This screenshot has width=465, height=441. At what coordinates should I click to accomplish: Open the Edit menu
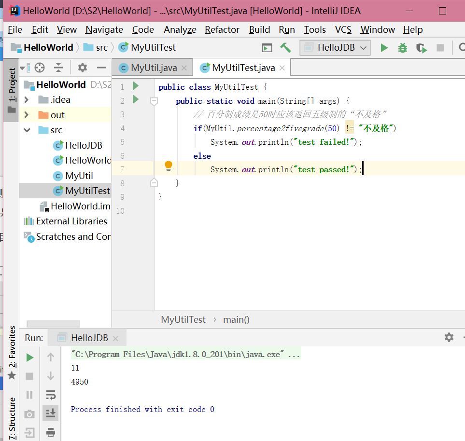[40, 29]
